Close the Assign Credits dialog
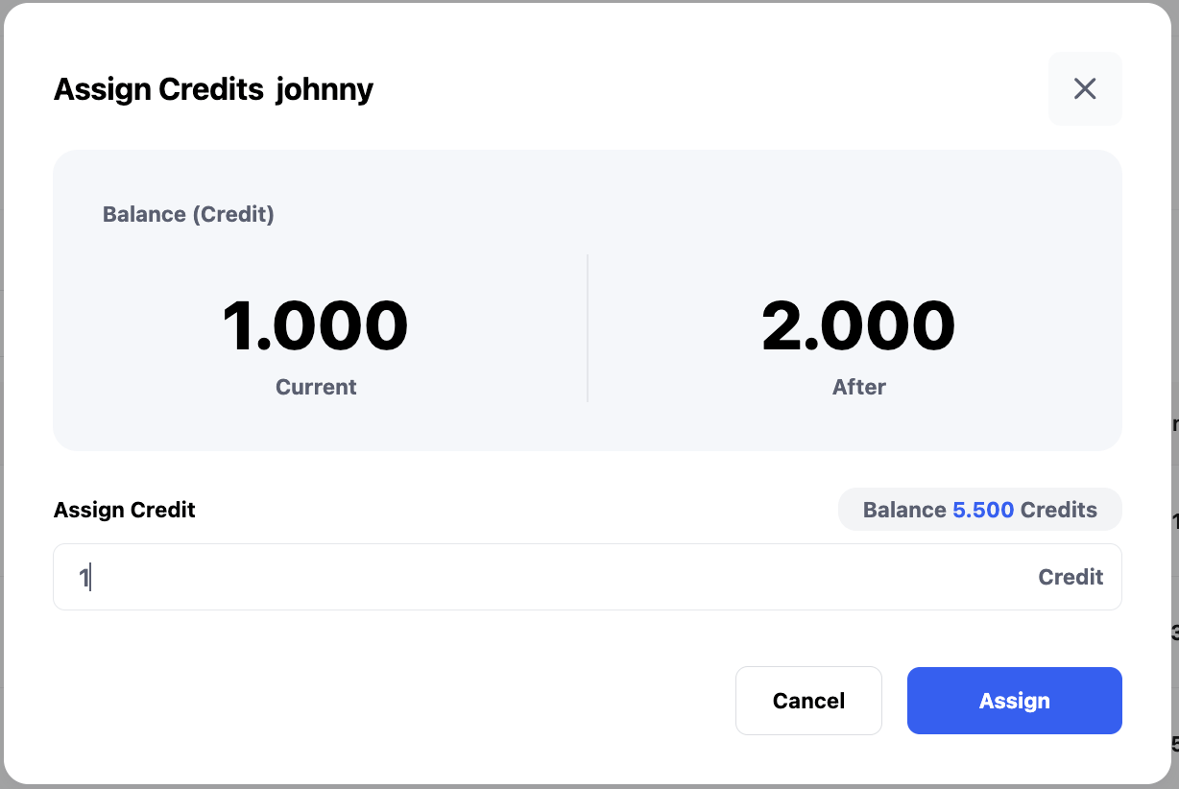The image size is (1179, 789). pyautogui.click(x=1085, y=89)
